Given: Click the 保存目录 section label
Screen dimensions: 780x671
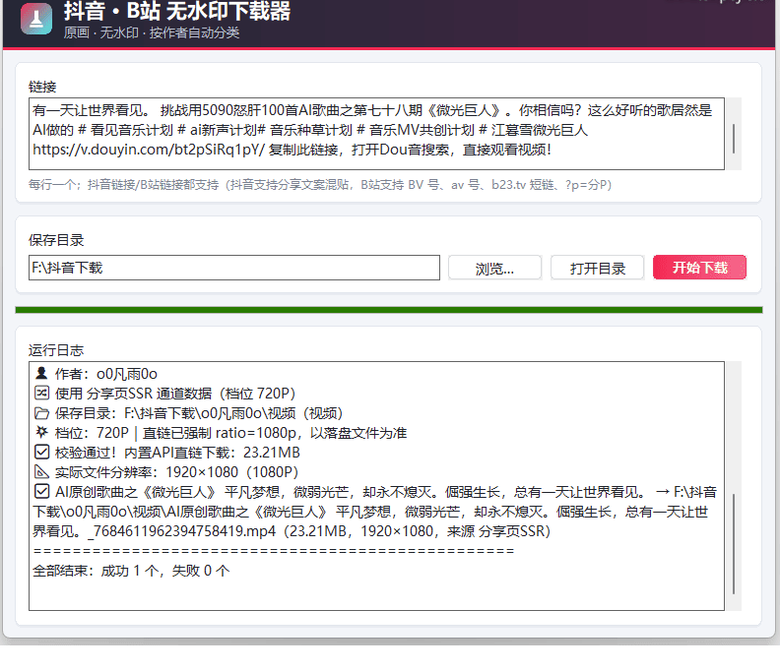Looking at the screenshot, I should point(56,240).
